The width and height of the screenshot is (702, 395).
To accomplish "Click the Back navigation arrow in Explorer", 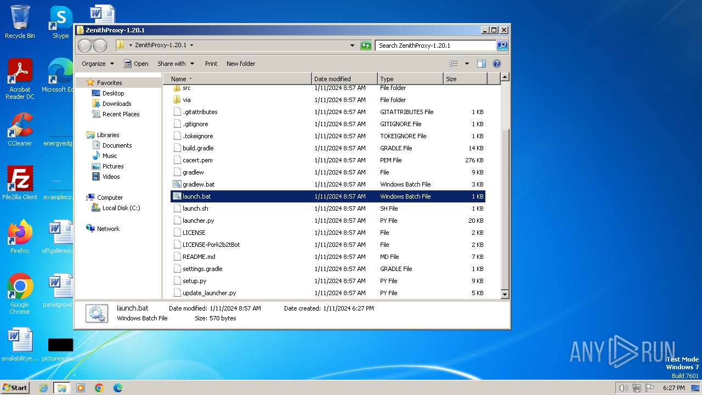I will (84, 46).
